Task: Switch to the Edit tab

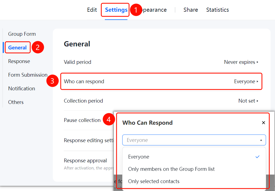Action: (x=92, y=10)
